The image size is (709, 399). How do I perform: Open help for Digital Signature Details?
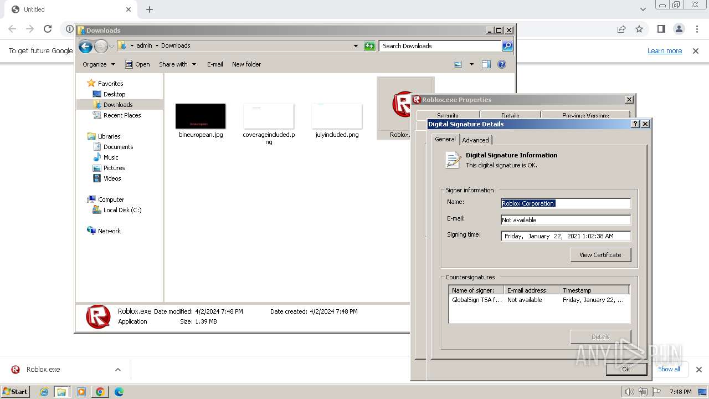coord(635,124)
